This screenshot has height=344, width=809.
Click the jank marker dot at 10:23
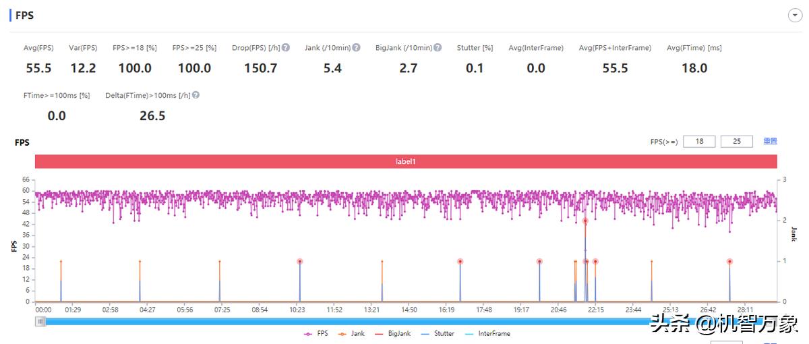(300, 262)
